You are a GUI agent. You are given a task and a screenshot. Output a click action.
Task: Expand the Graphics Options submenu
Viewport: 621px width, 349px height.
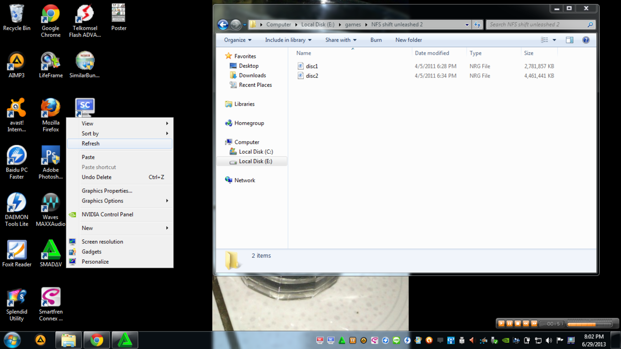(x=119, y=201)
